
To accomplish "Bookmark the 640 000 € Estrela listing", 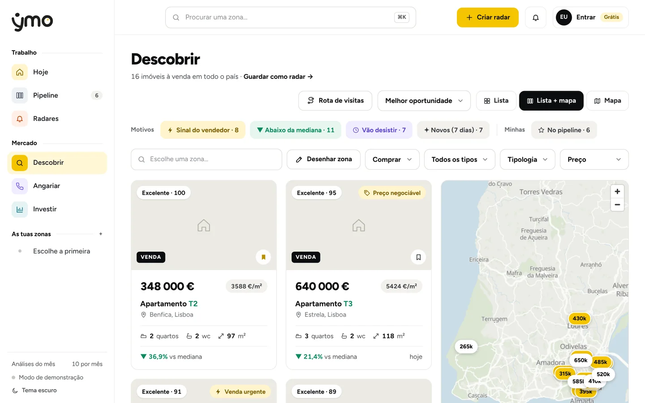I will [418, 257].
